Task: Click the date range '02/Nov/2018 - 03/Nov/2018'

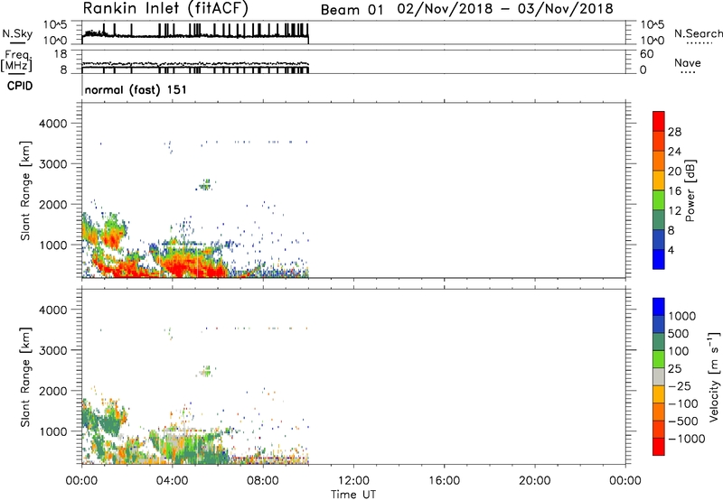Action: (x=505, y=9)
